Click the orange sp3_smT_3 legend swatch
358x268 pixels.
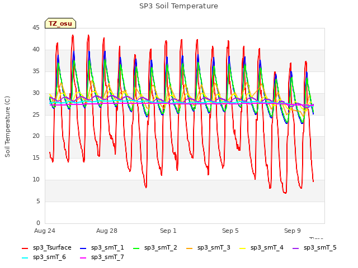coord(190,248)
